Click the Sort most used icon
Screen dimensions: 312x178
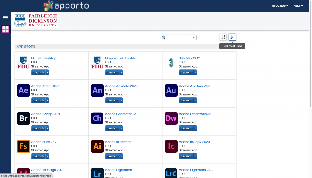click(232, 37)
